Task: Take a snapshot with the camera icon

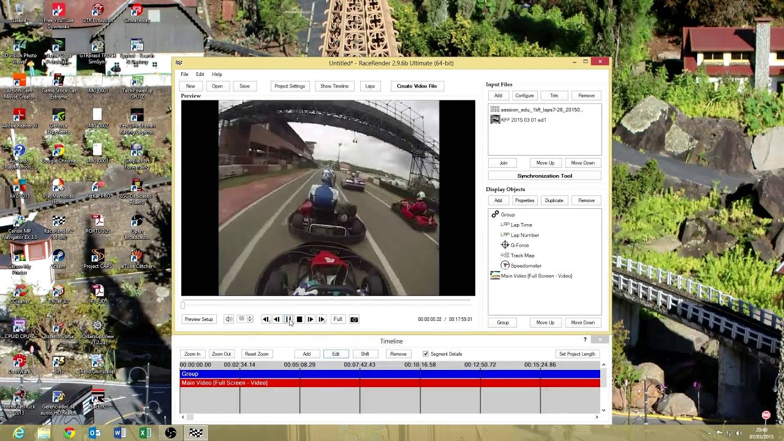Action: 354,319
